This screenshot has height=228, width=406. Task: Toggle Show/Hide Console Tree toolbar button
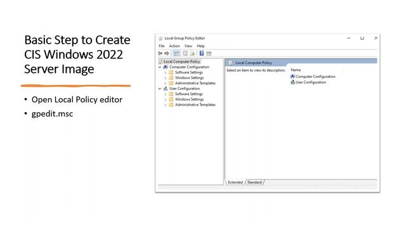tap(176, 53)
